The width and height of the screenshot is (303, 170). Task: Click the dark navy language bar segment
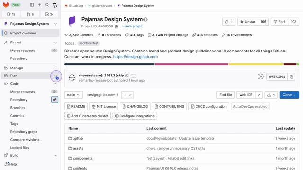(109, 64)
